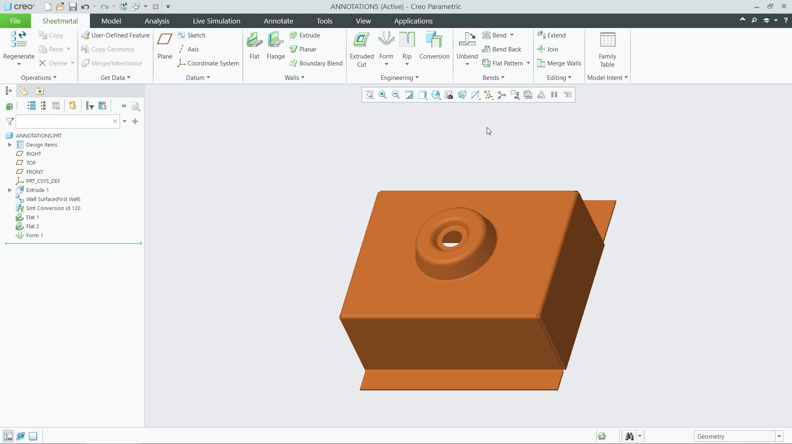The height and width of the screenshot is (444, 792).
Task: Switch to the Model tab
Action: pos(111,21)
